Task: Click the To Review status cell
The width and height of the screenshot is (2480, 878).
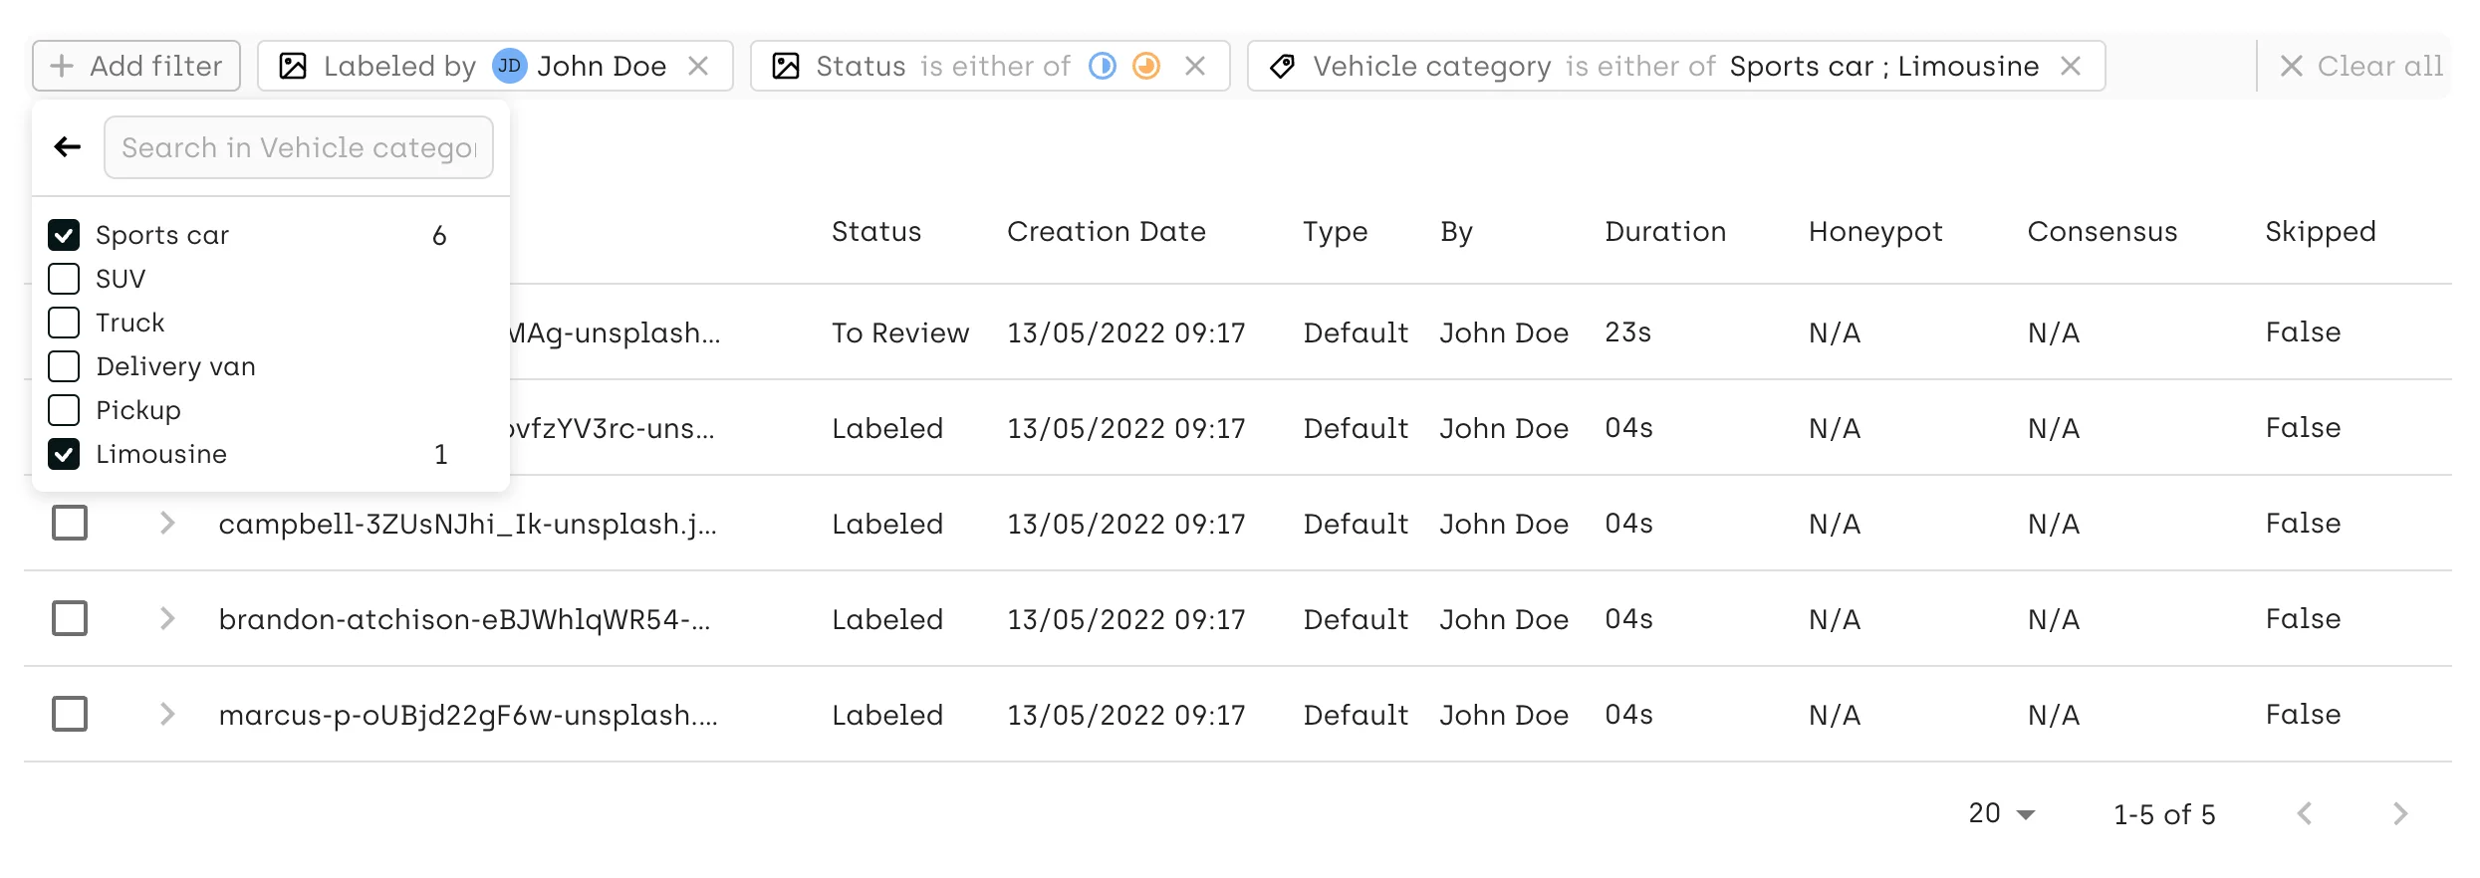Action: [x=900, y=332]
